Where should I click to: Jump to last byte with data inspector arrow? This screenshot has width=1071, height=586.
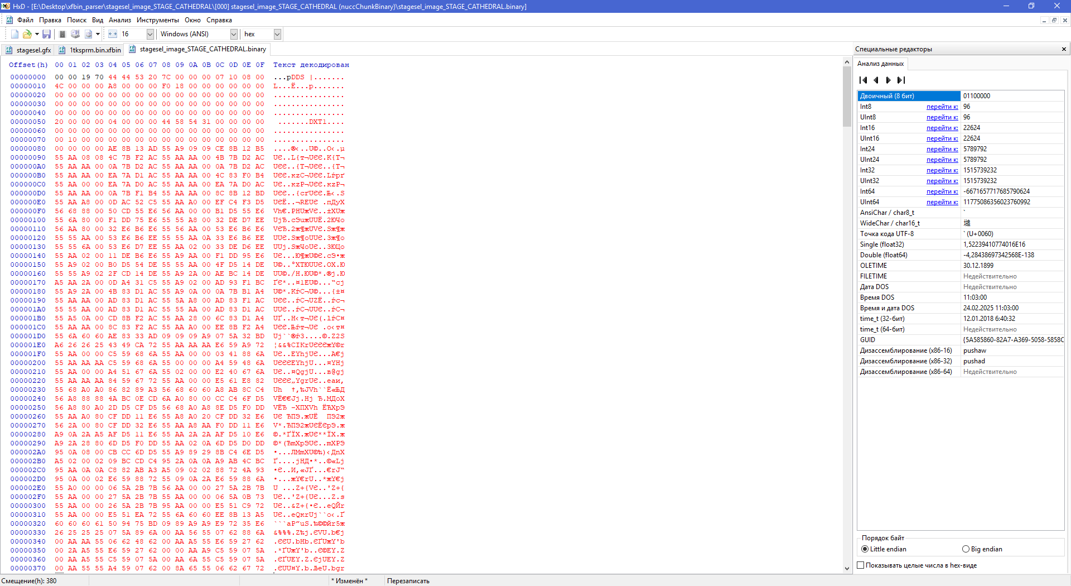pos(901,80)
